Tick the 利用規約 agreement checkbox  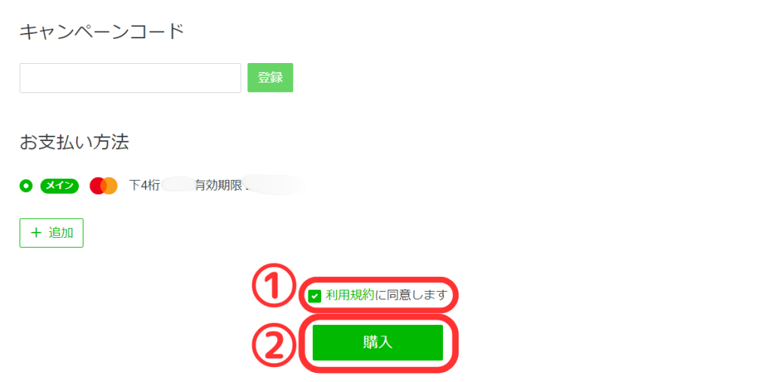tap(315, 296)
